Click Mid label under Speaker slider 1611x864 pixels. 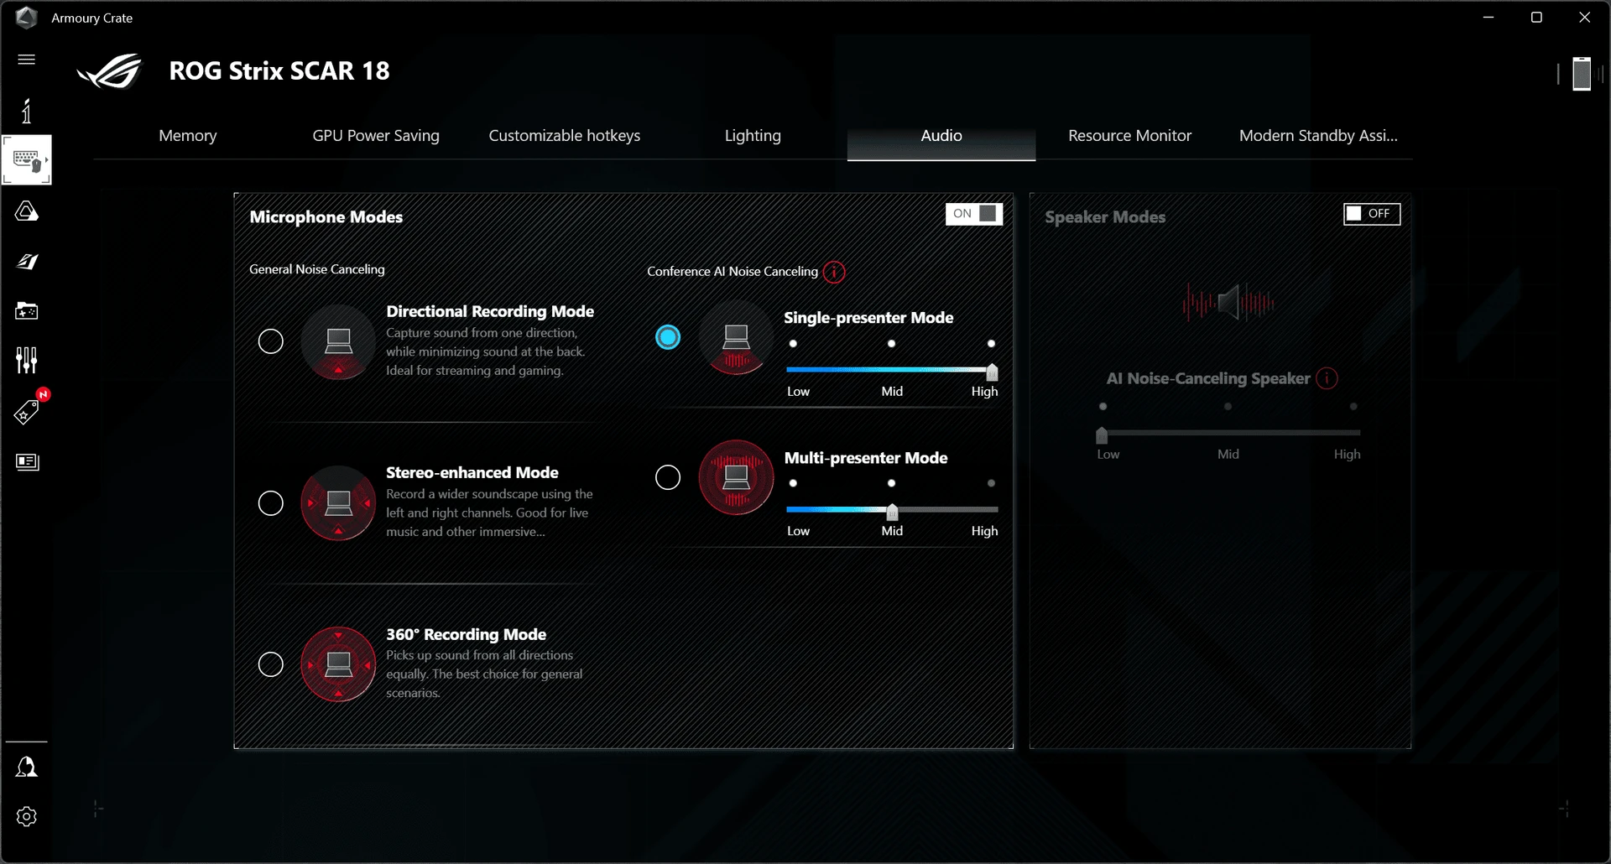tap(1228, 455)
